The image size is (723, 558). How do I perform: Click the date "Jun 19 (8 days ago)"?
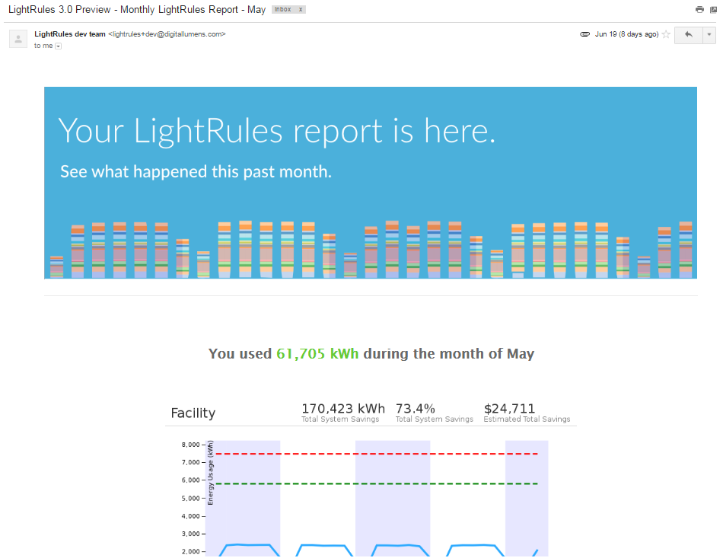point(626,34)
